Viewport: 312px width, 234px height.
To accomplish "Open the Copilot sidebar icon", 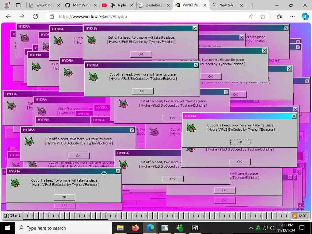I will [x=305, y=16].
